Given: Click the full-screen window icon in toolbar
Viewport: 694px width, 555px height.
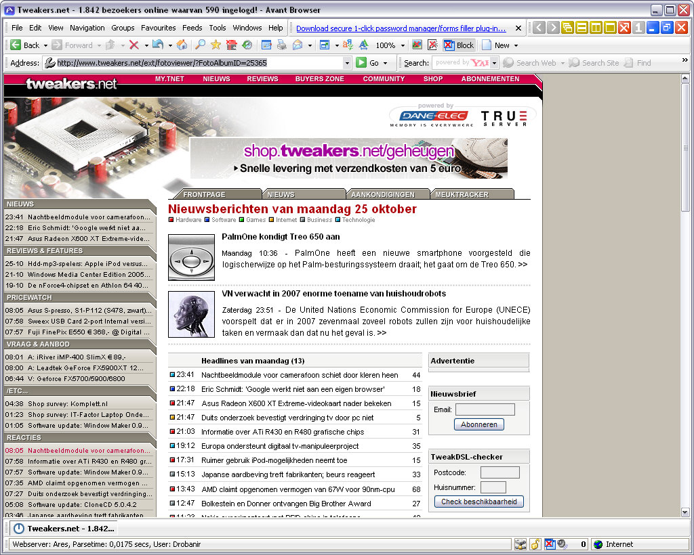Looking at the screenshot, I should click(325, 45).
